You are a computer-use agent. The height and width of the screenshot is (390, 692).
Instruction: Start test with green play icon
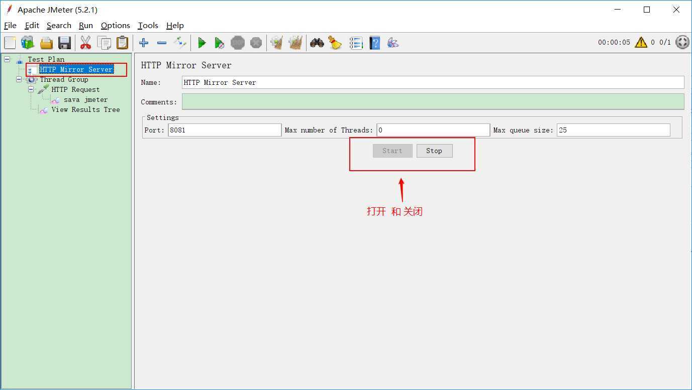click(x=202, y=43)
